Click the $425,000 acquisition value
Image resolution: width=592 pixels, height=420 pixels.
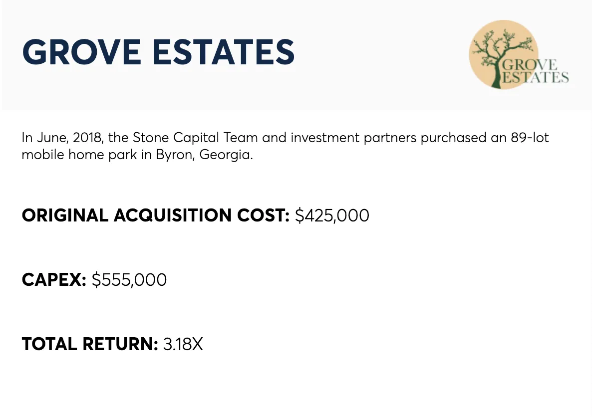coord(332,215)
